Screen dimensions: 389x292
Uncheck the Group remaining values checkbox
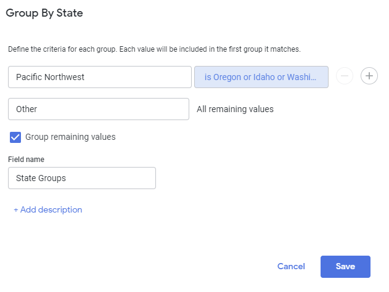pos(15,137)
